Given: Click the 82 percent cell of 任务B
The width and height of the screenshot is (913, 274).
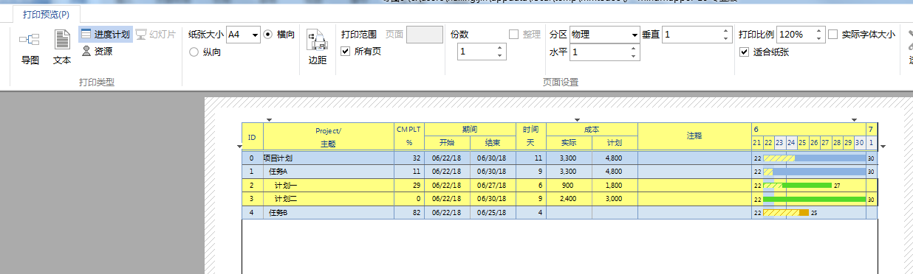Looking at the screenshot, I should (x=409, y=213).
